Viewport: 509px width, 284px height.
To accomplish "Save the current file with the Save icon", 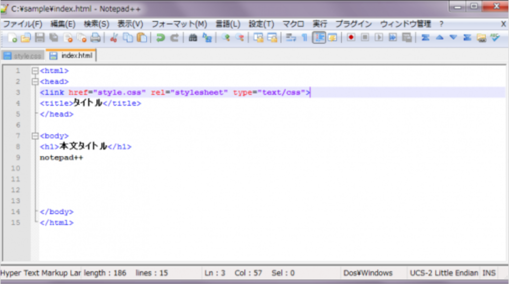I will coord(40,38).
